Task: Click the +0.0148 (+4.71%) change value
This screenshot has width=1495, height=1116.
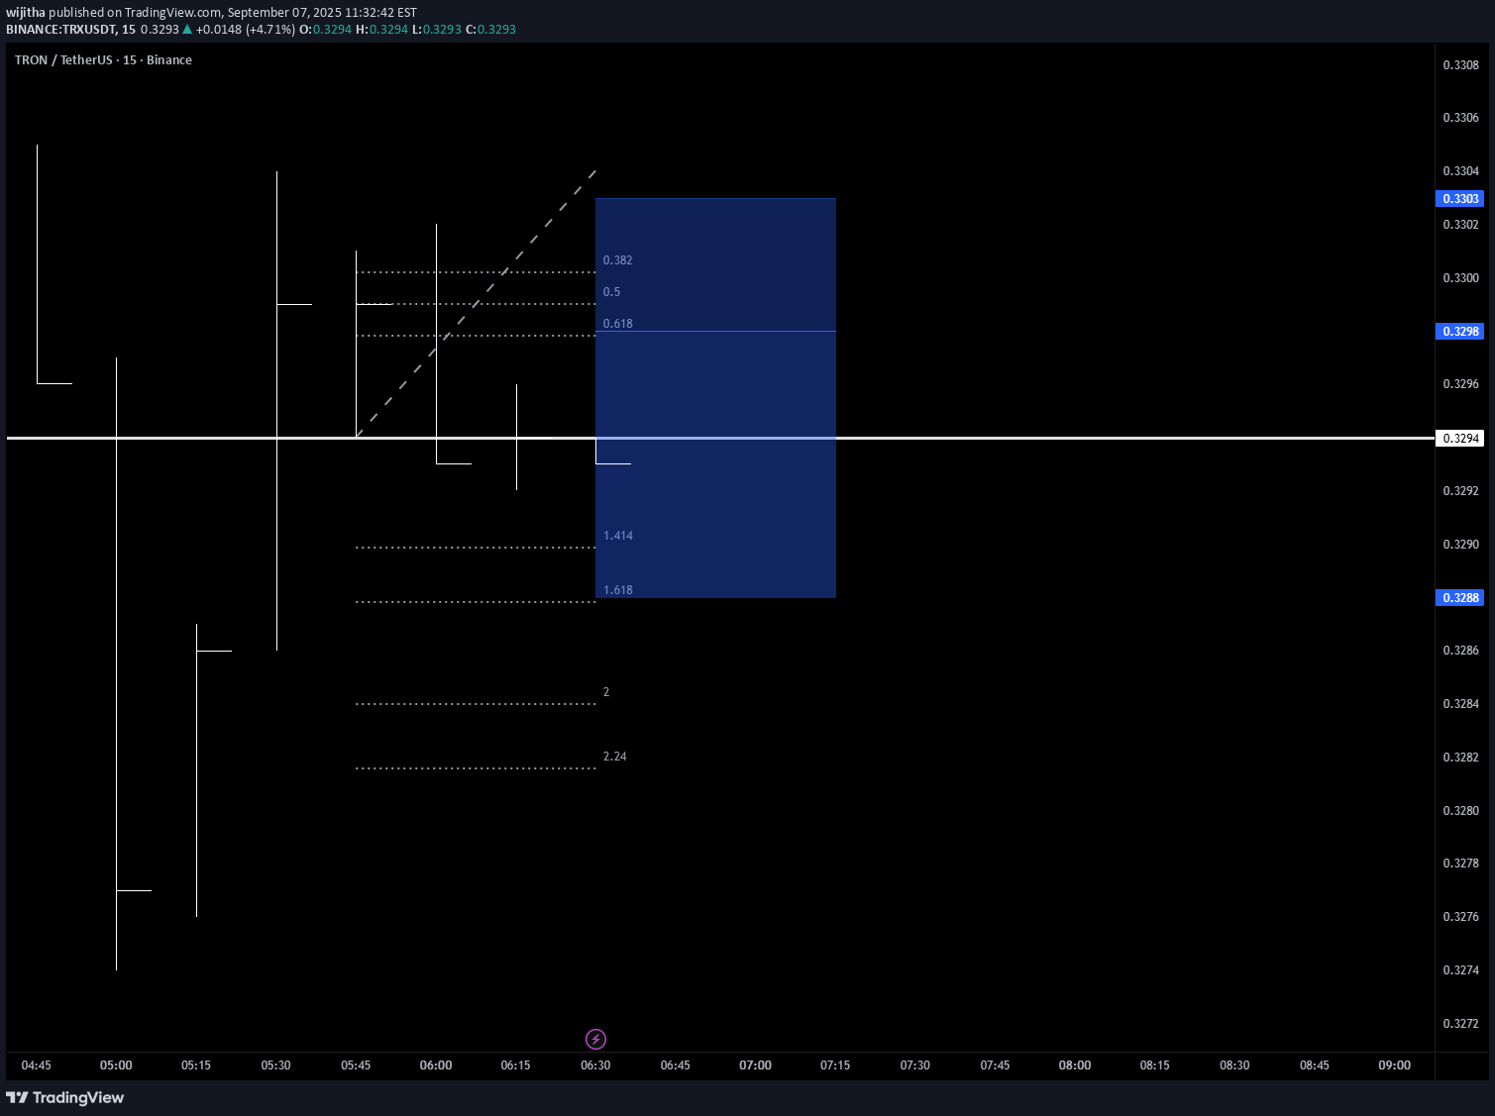Action: coord(245,30)
